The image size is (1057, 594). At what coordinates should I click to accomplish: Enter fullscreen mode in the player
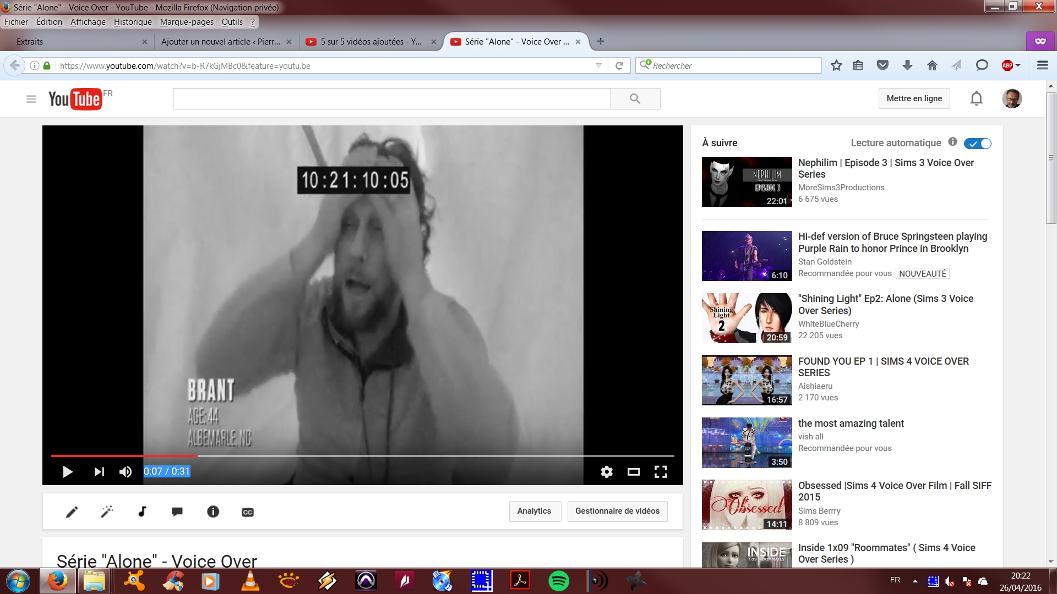[x=661, y=472]
